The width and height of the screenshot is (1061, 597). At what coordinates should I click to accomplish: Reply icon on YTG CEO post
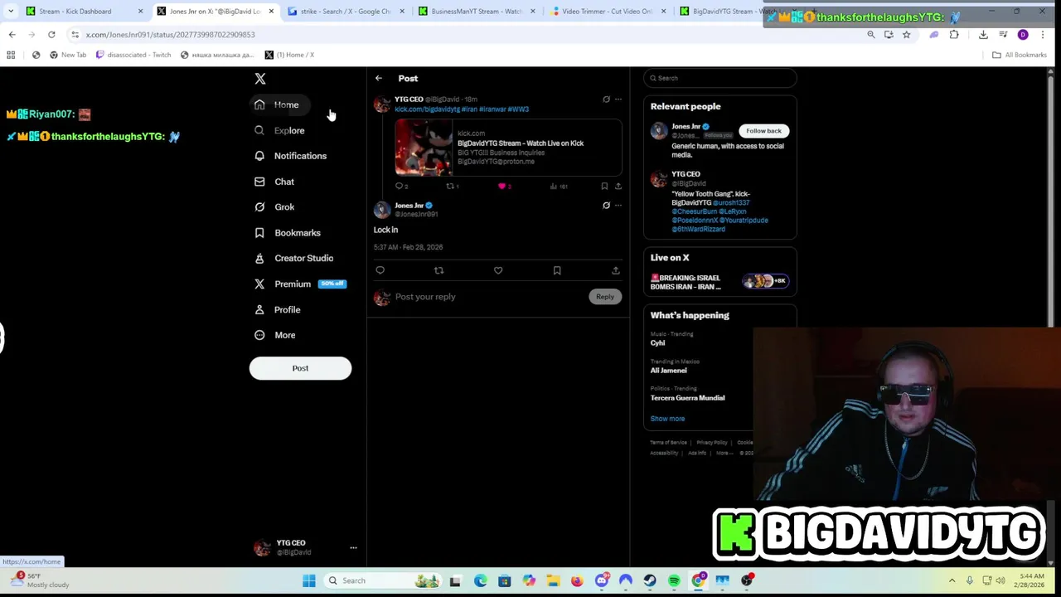[400, 187]
